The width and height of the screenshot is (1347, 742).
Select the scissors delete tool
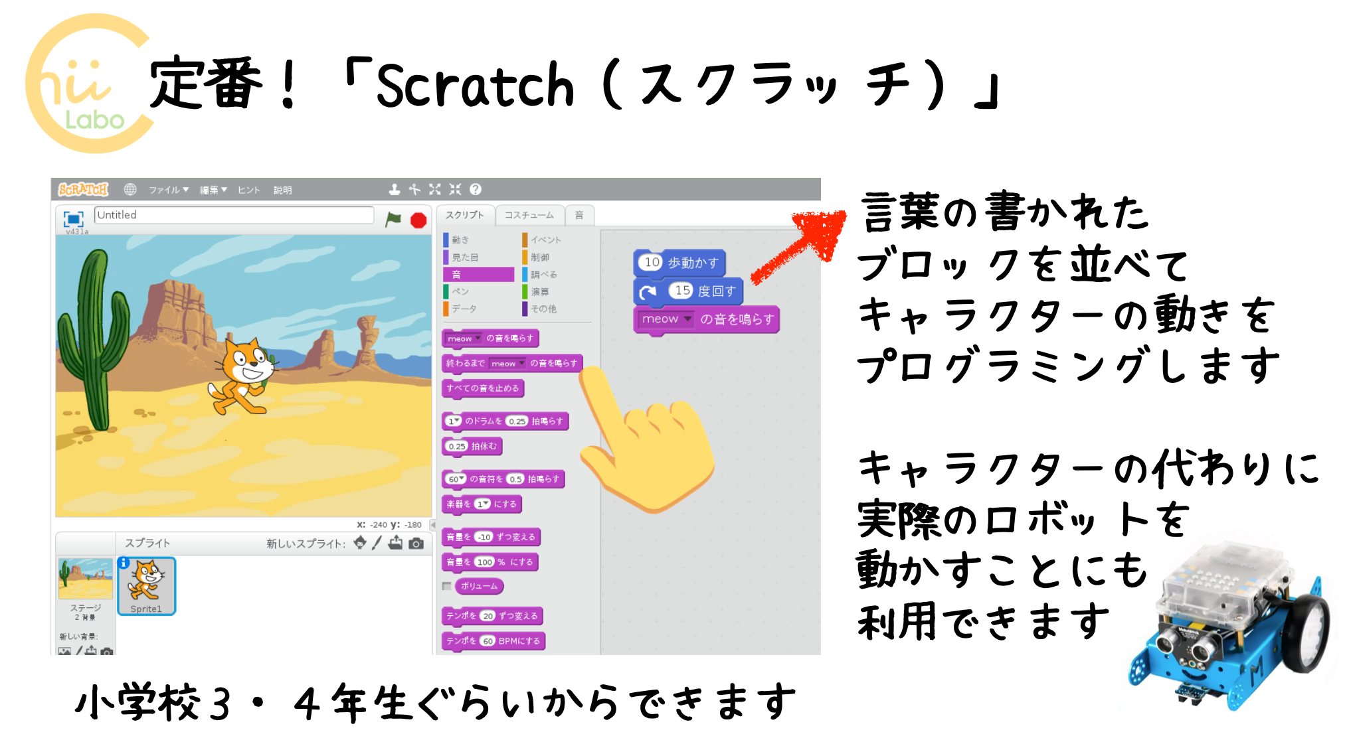[414, 189]
